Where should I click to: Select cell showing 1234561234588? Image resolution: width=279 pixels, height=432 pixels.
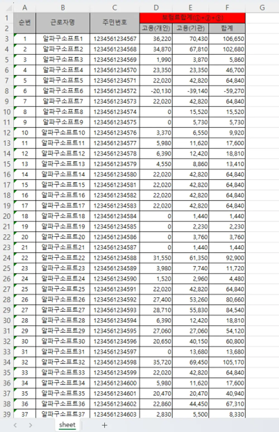click(115, 258)
